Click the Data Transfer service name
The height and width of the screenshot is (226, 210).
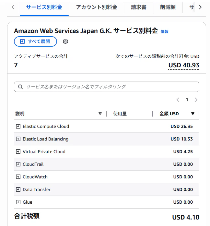point(37,189)
